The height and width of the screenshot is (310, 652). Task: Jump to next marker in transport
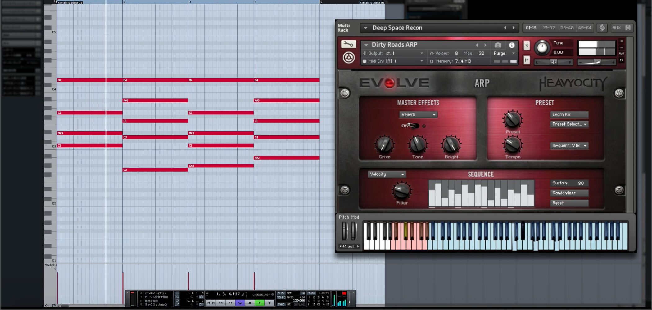pyautogui.click(x=214, y=303)
